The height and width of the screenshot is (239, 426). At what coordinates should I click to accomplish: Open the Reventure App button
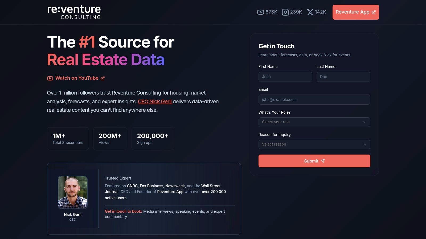[x=356, y=12]
